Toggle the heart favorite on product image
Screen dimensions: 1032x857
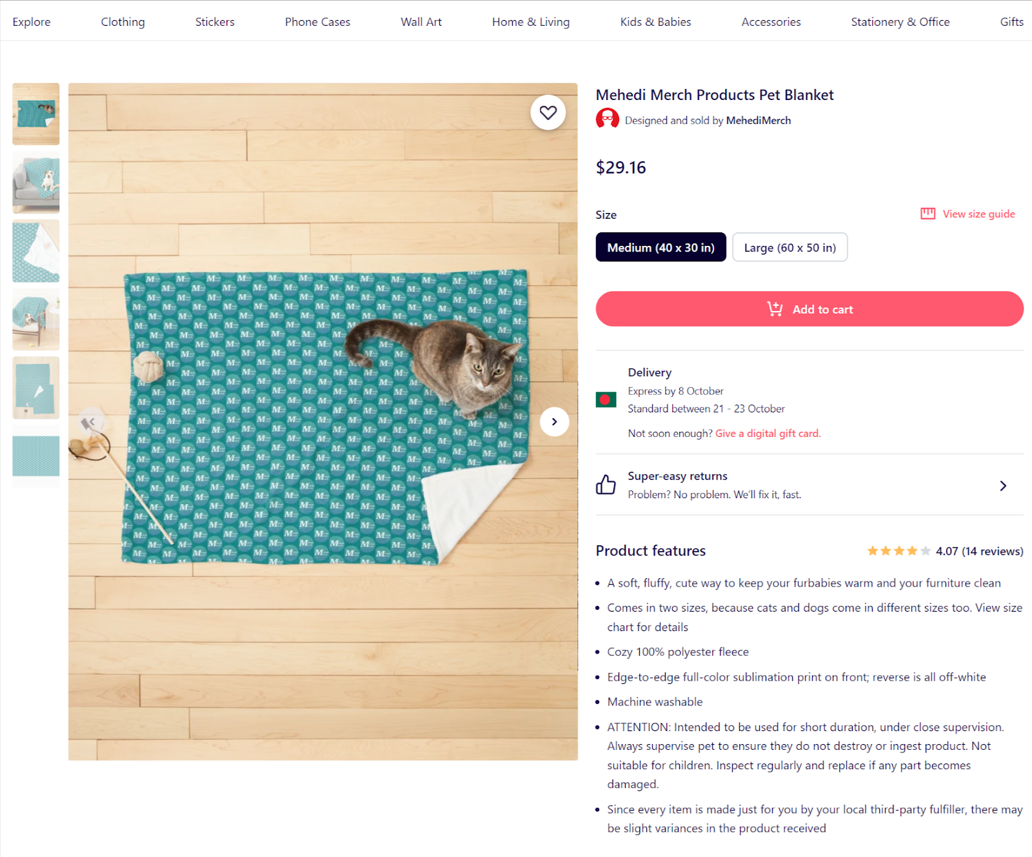548,112
